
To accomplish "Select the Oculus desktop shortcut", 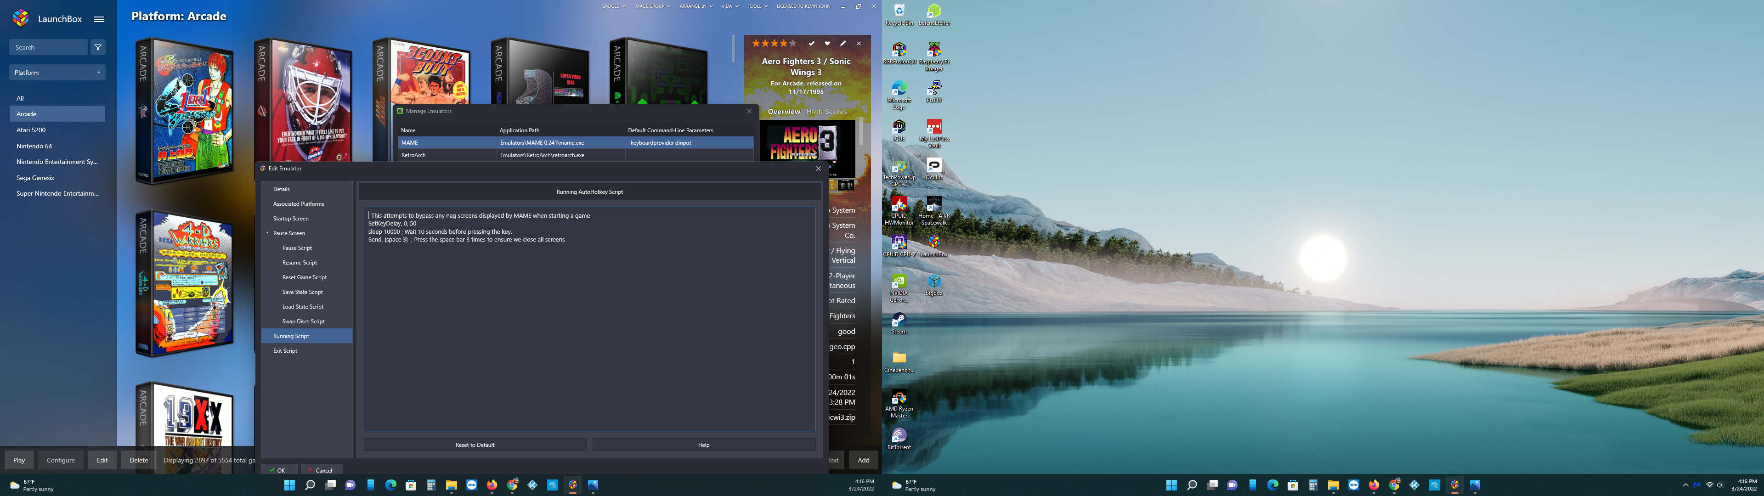I will coord(934,169).
